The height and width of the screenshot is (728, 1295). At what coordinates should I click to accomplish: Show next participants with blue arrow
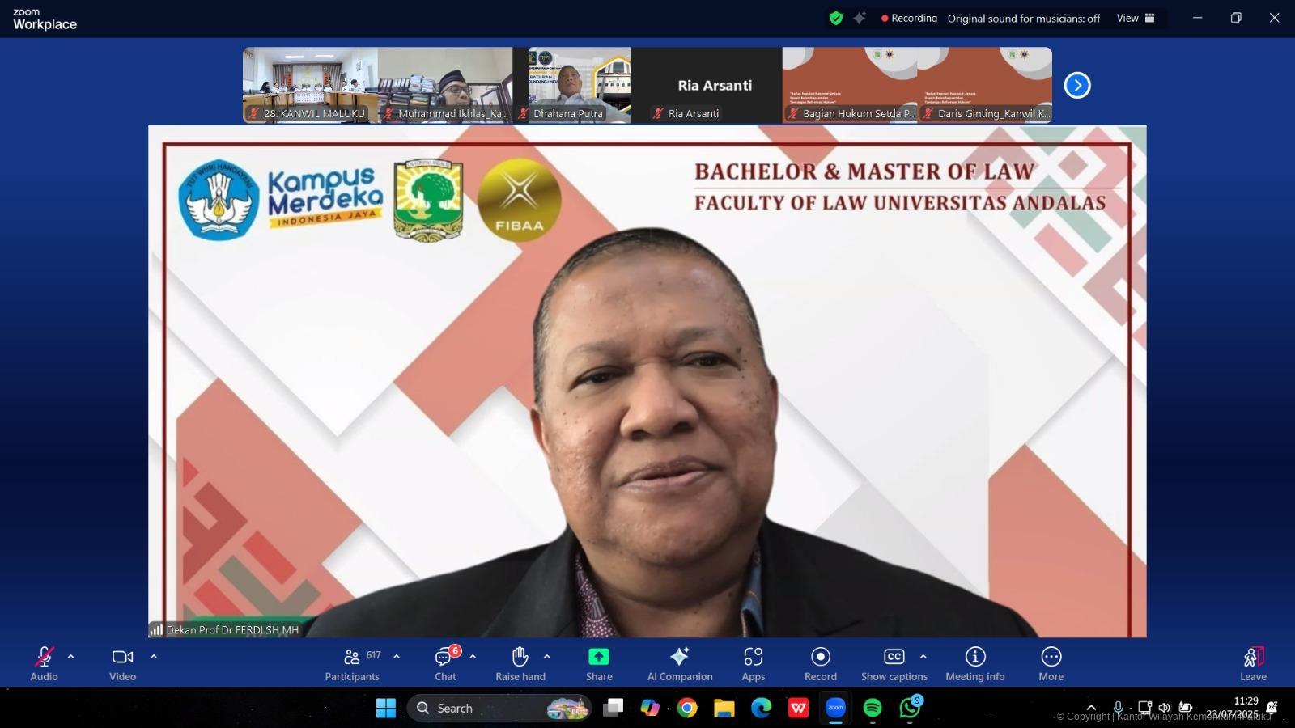(x=1077, y=85)
